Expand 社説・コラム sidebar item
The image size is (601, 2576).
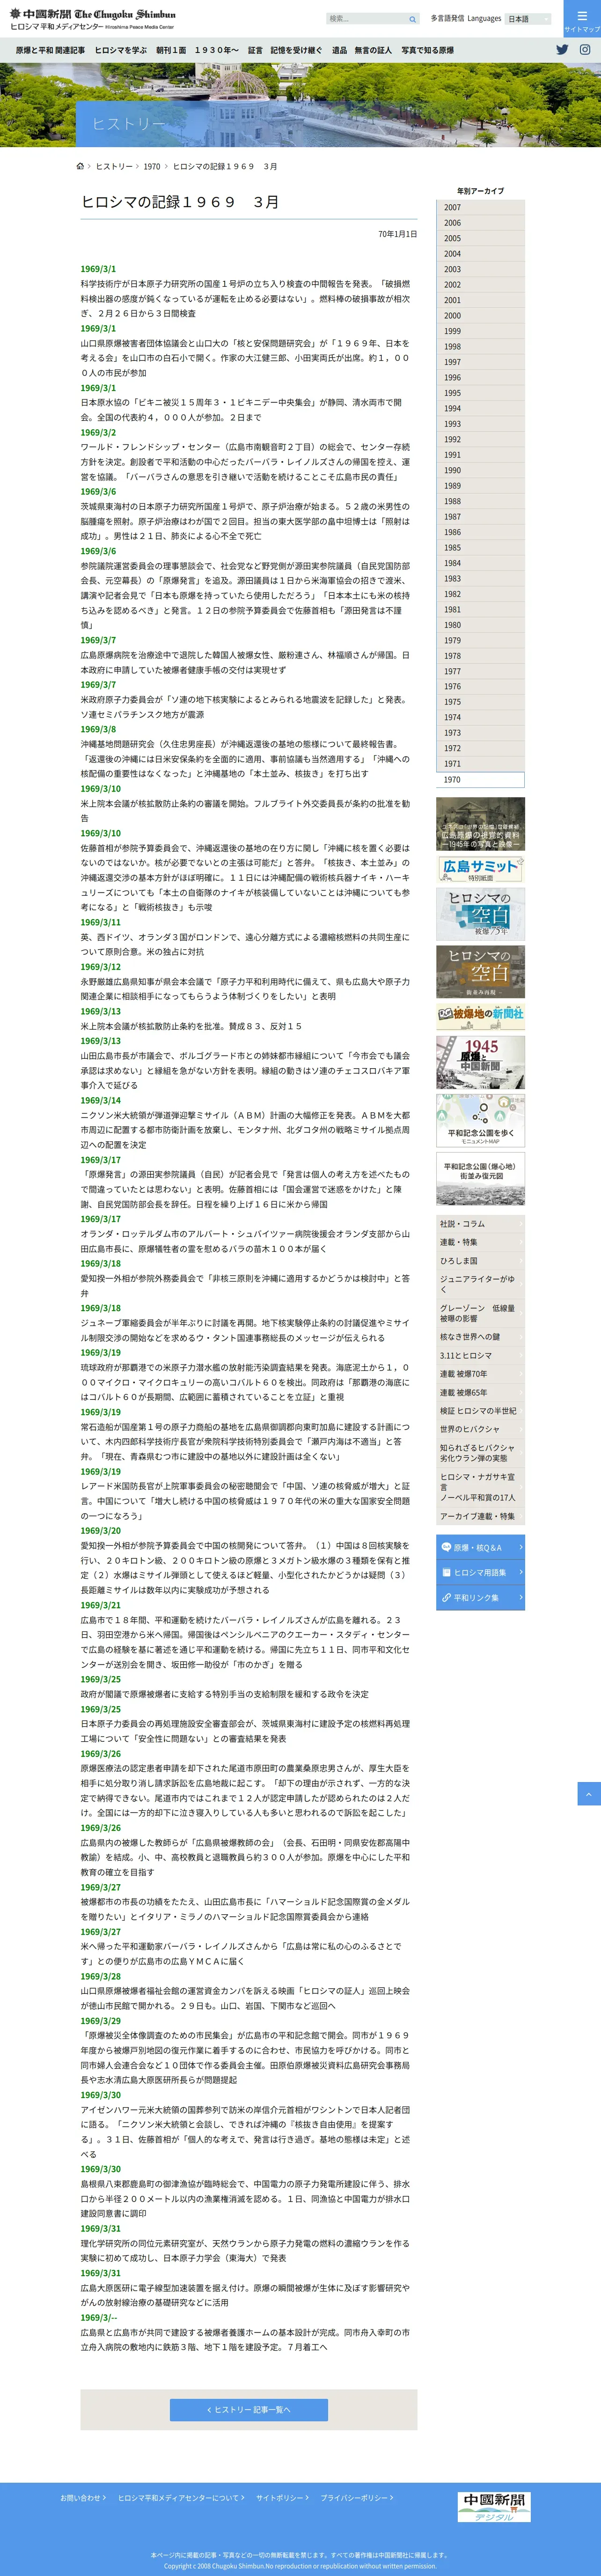[x=480, y=1224]
